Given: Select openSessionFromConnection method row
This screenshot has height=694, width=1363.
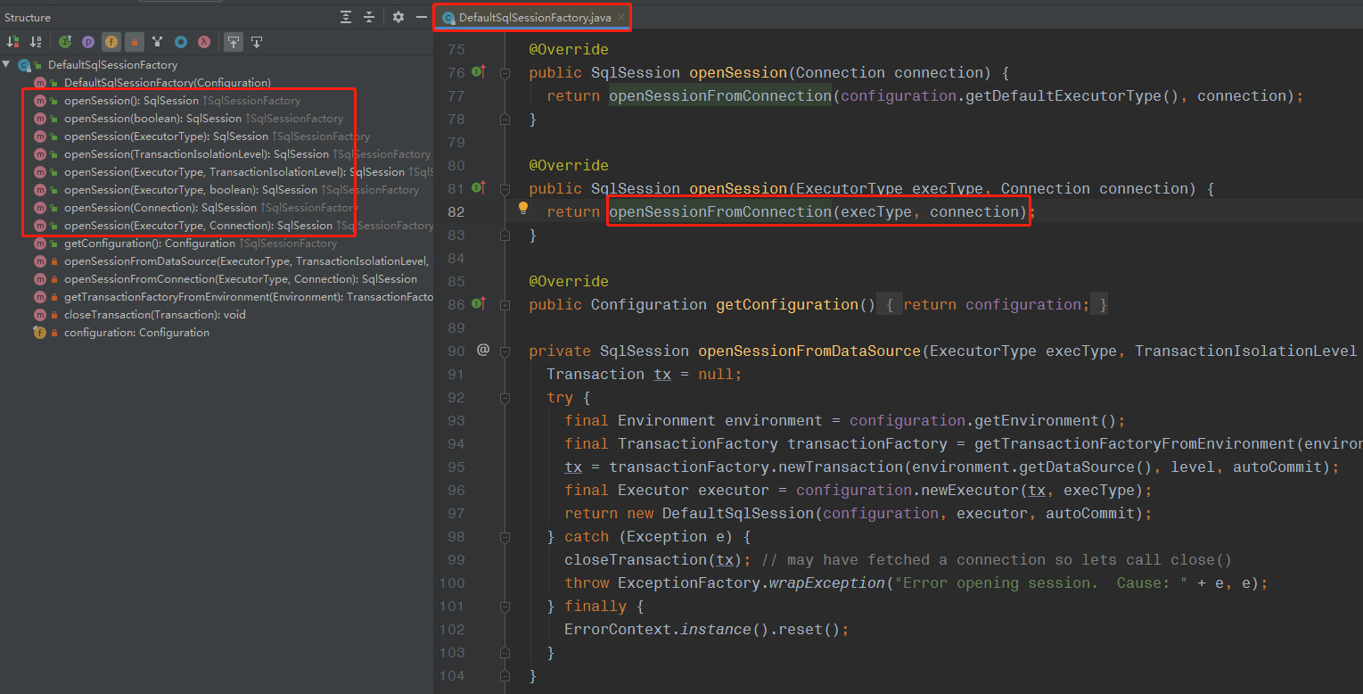Looking at the screenshot, I should [241, 279].
